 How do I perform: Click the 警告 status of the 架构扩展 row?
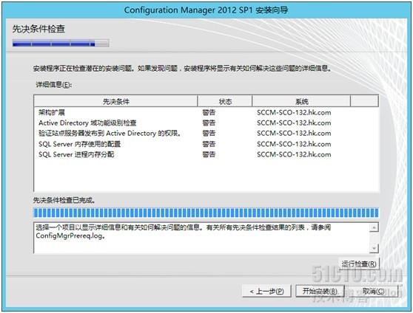[x=209, y=112]
